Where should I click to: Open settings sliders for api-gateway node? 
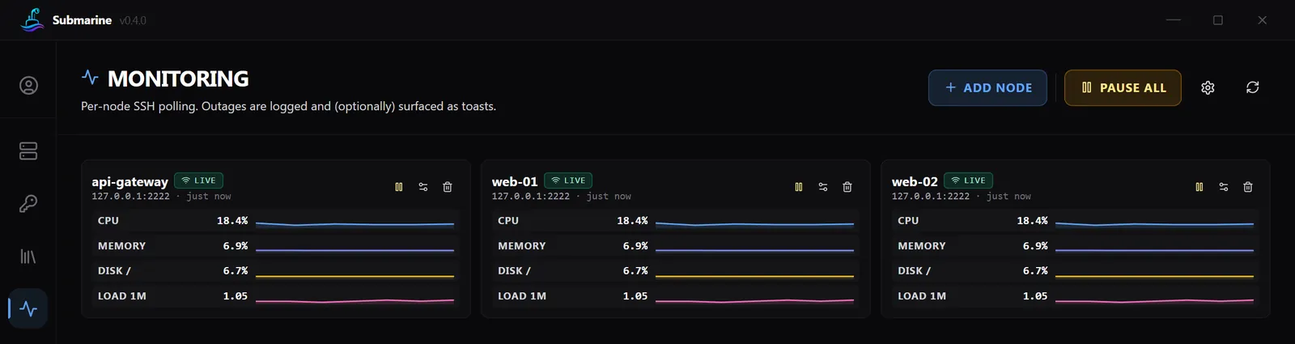pos(423,187)
